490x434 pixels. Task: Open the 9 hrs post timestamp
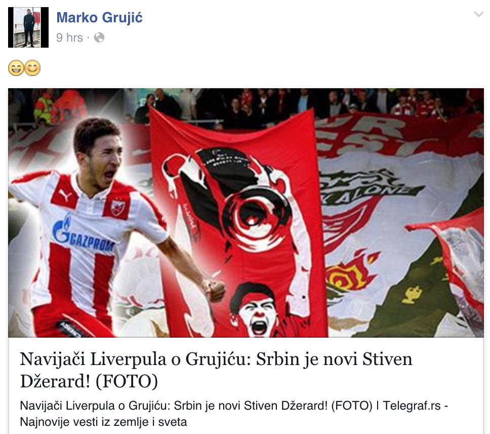click(69, 38)
